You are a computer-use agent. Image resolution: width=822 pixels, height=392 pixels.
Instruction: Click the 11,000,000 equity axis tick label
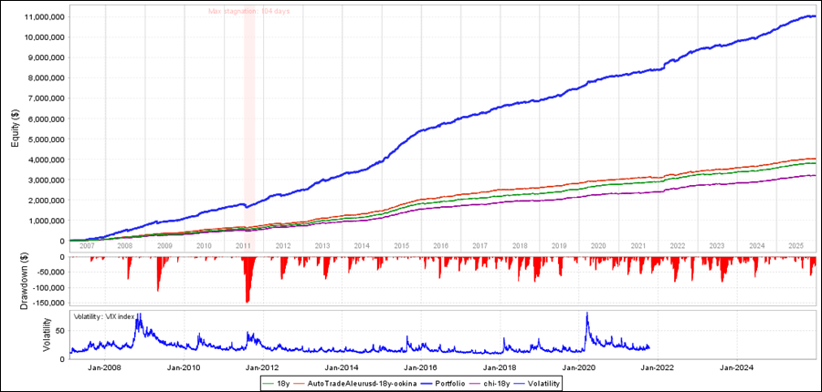[x=37, y=17]
